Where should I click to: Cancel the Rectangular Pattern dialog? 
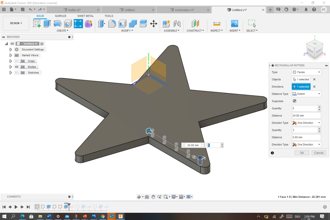click(319, 153)
